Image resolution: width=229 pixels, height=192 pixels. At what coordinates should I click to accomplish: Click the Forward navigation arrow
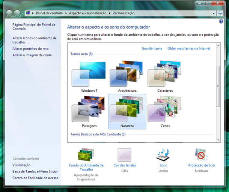click(x=17, y=13)
